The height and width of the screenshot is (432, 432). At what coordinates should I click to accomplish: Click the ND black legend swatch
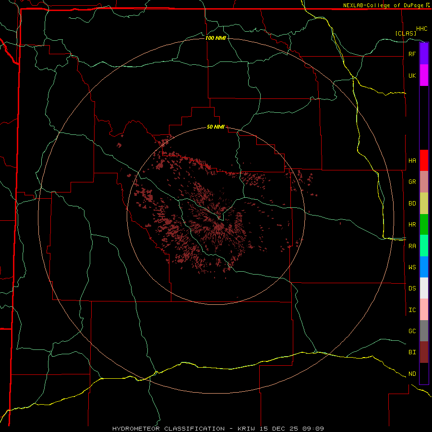(x=424, y=373)
